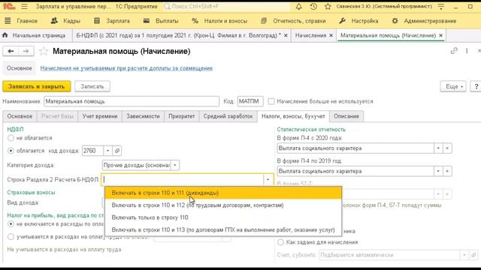
Task: Click the 'Основное' navigation button under title
Action: click(20, 68)
